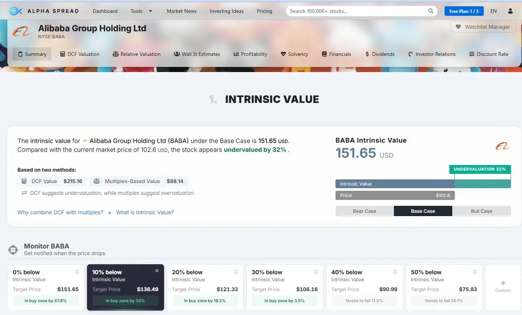Click the 'In buy zone by 33%' badge
Screen dimensions: 522x315
(125, 301)
